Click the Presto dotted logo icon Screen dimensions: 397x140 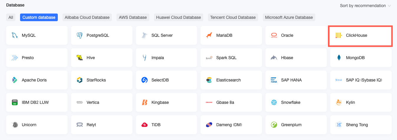[14, 58]
